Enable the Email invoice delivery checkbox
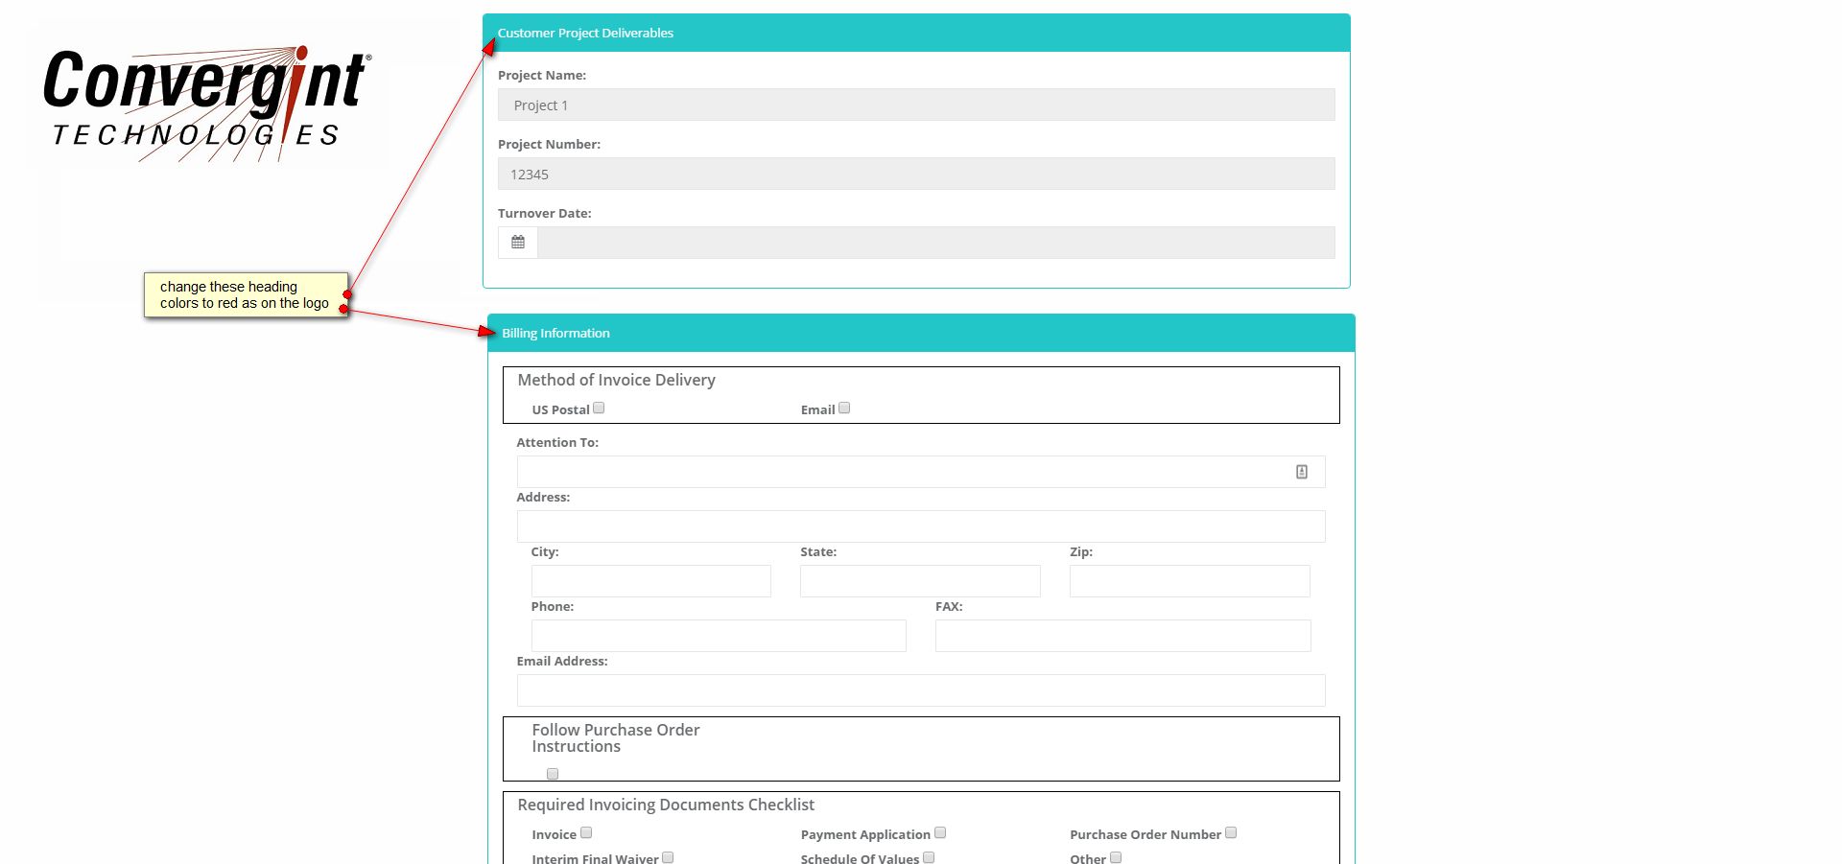The width and height of the screenshot is (1842, 864). (844, 408)
